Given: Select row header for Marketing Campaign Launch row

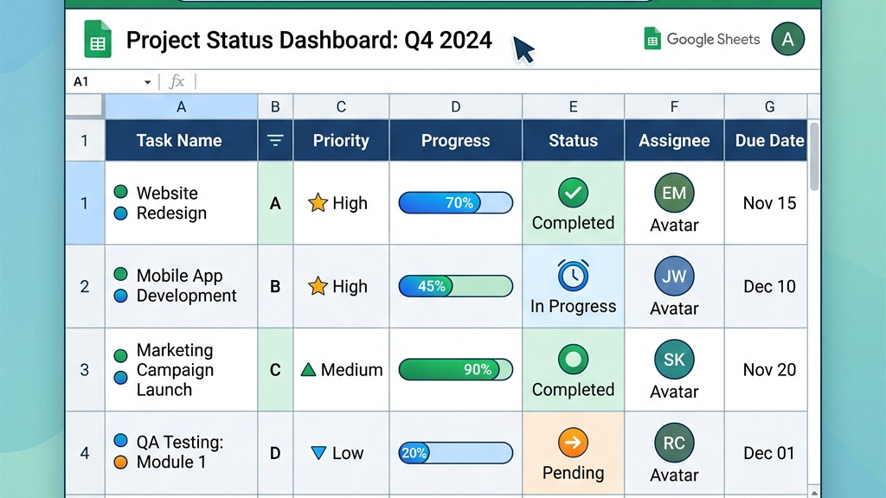Looking at the screenshot, I should [x=85, y=370].
